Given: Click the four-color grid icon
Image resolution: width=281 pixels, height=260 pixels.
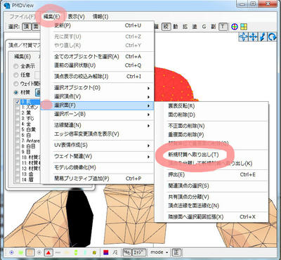Looking at the screenshot, I should point(244,27).
